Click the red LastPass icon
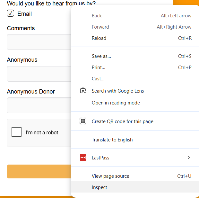The width and height of the screenshot is (199, 198). [x=83, y=157]
